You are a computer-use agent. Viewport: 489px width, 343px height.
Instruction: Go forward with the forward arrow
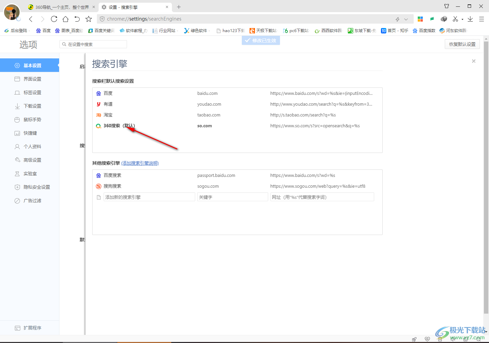(43, 19)
